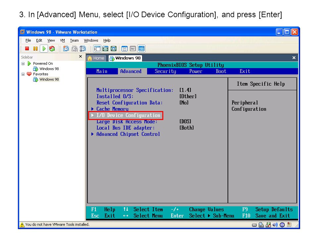Expand the Advanced Chipset Control submenu arrow
318x238 pixels.
[x=92, y=134]
